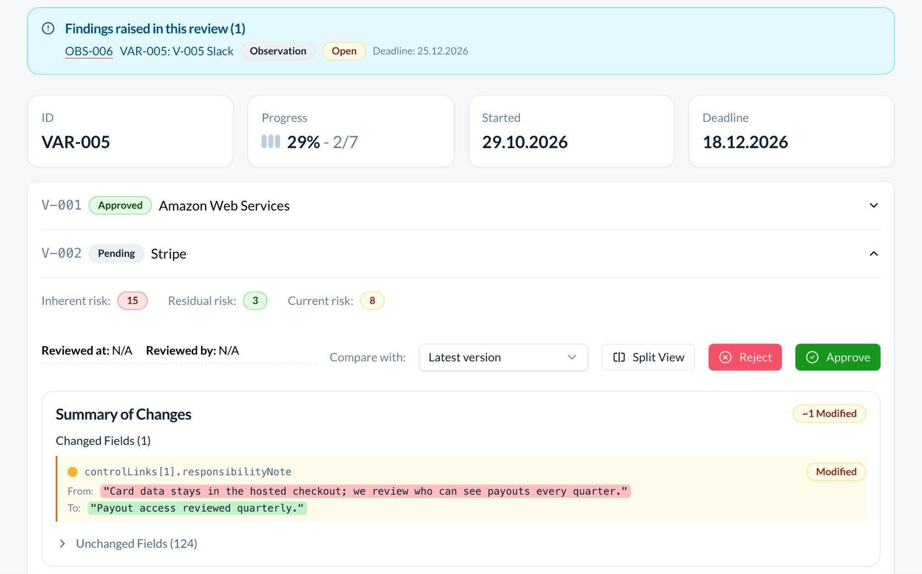This screenshot has height=574, width=922.
Task: Open the OBS-006 finding link
Action: click(89, 51)
